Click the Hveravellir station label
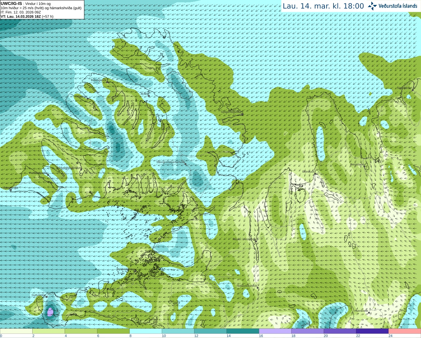This screenshot has width=421, height=338. [x=361, y=311]
